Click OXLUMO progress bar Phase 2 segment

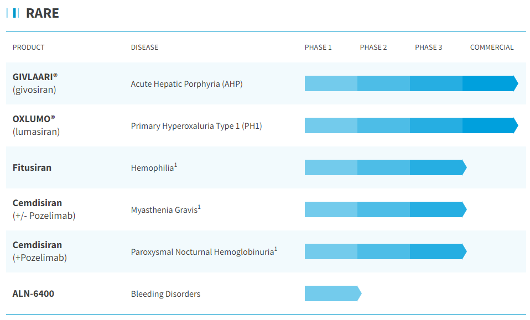[383, 125]
